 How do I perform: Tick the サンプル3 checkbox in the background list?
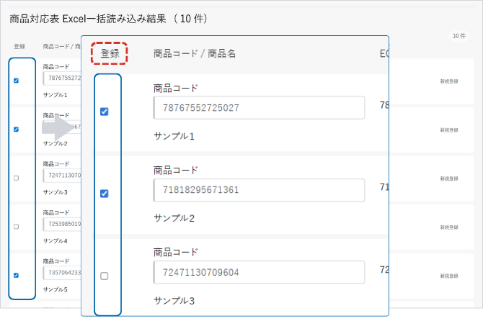(17, 178)
